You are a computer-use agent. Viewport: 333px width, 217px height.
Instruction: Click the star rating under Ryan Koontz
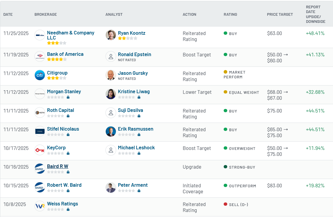(128, 38)
